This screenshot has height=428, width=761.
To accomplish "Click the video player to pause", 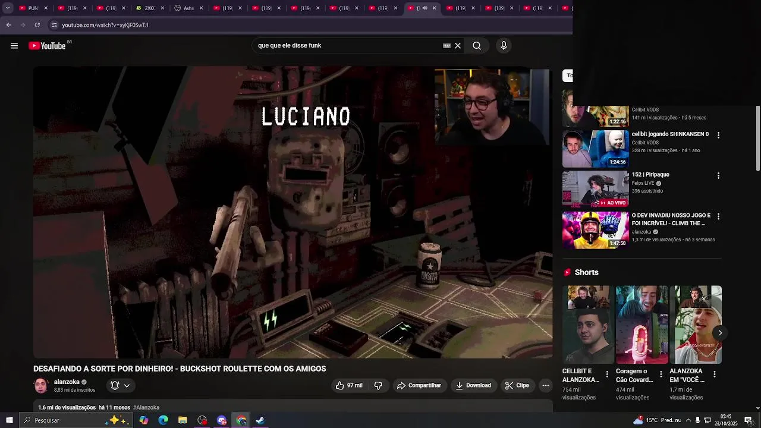I will [x=293, y=212].
